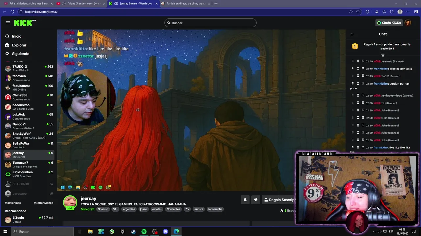Timeout frannkkito on 'perdon por tan poco' message
Viewport: 421px width, 236px height.
tap(358, 84)
